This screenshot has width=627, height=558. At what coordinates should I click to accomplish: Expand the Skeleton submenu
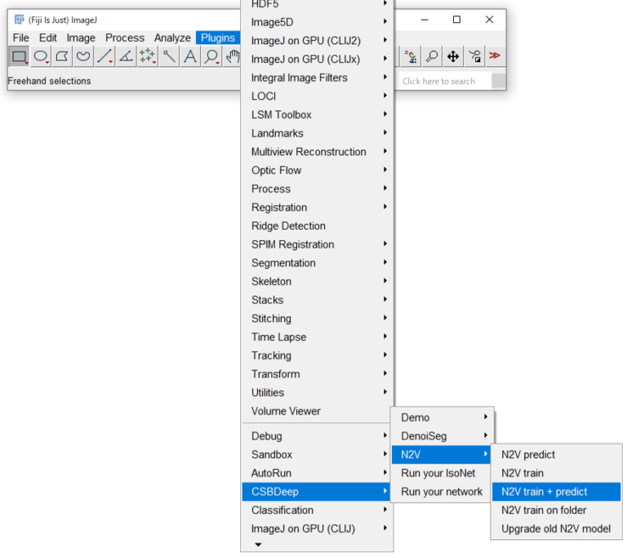[318, 282]
